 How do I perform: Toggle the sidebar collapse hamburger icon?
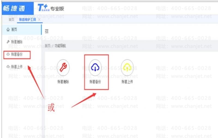click(47, 31)
